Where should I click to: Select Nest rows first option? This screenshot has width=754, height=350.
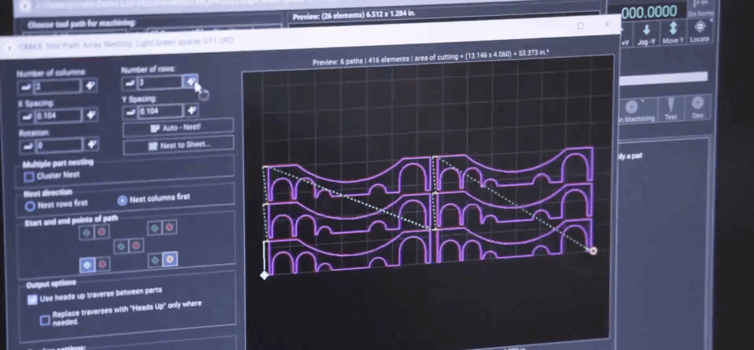point(30,206)
